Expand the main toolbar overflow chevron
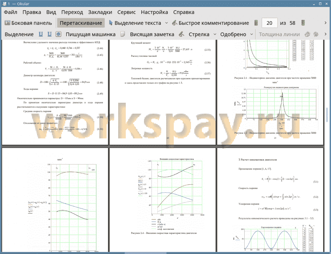331x254 pixels. click(x=325, y=23)
